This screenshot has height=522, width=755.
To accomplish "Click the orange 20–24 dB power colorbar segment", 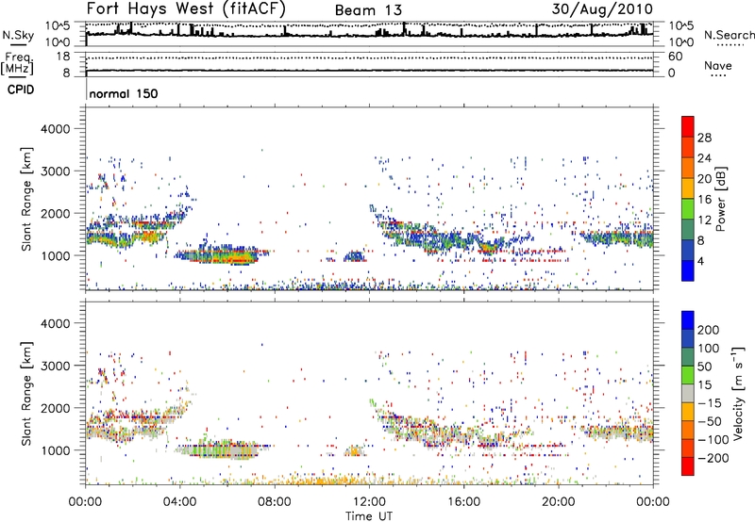I will click(x=688, y=169).
